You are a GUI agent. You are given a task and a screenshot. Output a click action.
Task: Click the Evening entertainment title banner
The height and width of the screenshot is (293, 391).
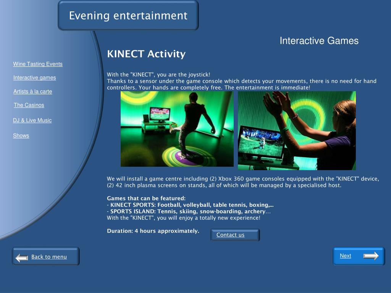[x=128, y=15]
